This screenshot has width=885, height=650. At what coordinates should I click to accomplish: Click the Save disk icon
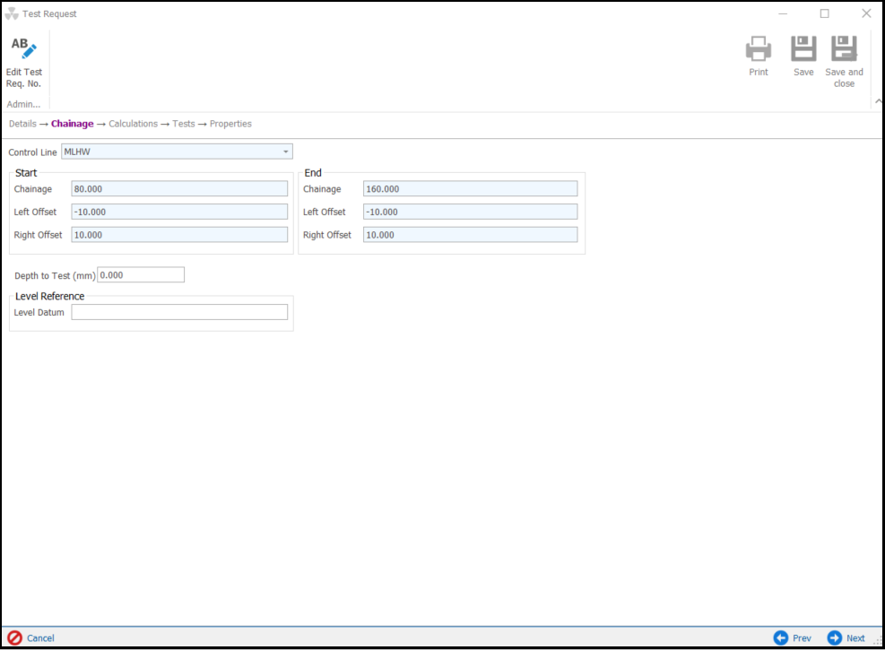click(803, 49)
